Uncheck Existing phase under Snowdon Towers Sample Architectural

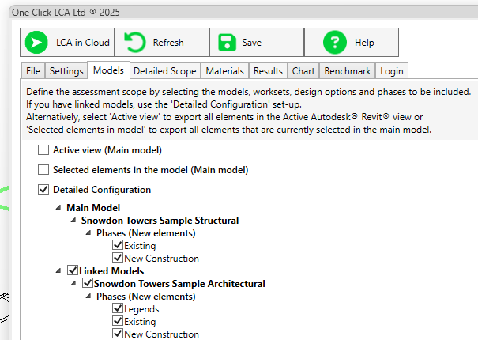point(118,320)
